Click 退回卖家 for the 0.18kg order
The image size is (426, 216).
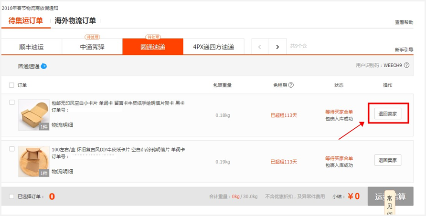point(388,113)
